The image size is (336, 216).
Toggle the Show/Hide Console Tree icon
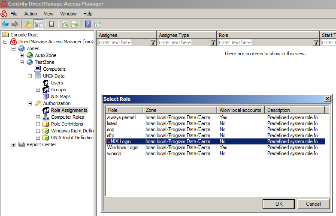(x=39, y=24)
